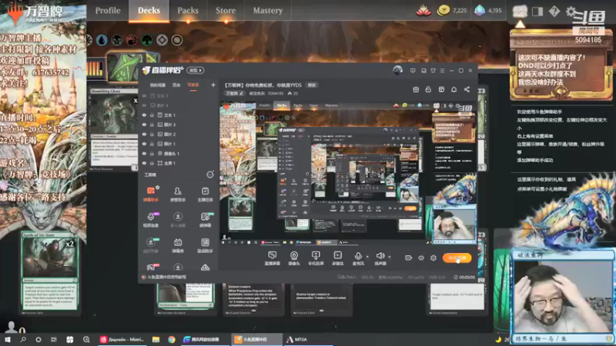Open Chrome from the taskbar
The image size is (616, 346).
(x=172, y=340)
